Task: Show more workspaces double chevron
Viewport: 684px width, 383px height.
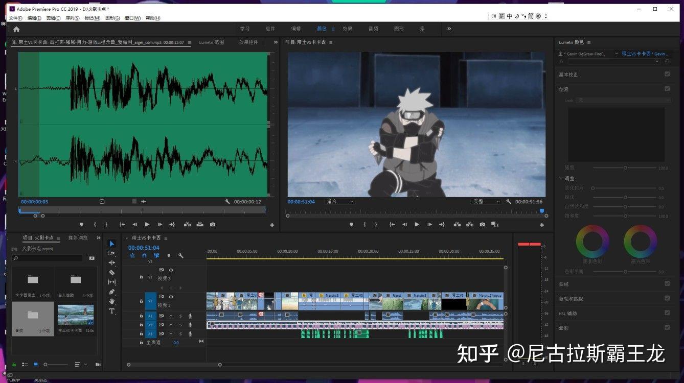Action: click(x=449, y=29)
